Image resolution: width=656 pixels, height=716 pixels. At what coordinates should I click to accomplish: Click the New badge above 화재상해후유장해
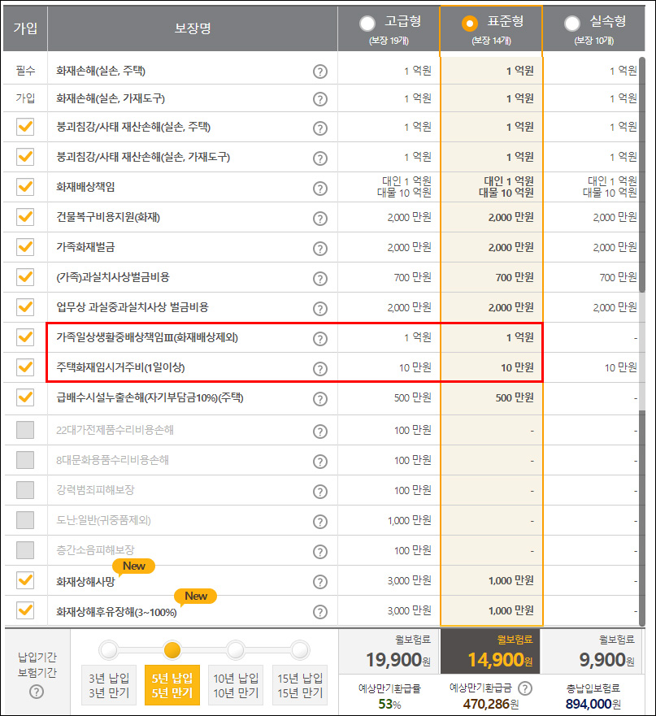(195, 596)
